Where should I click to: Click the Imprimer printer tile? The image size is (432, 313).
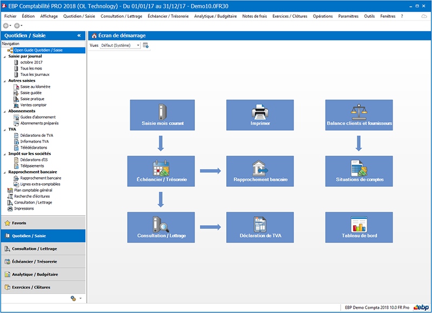pyautogui.click(x=260, y=115)
